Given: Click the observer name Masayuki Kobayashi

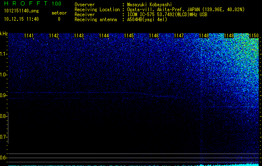Looking at the screenshot, I should coord(150,5).
